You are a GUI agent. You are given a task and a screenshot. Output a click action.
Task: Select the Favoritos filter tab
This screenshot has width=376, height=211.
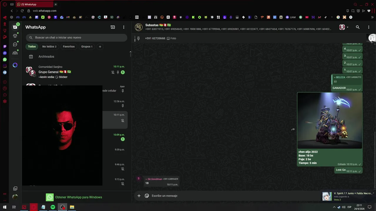(69, 47)
